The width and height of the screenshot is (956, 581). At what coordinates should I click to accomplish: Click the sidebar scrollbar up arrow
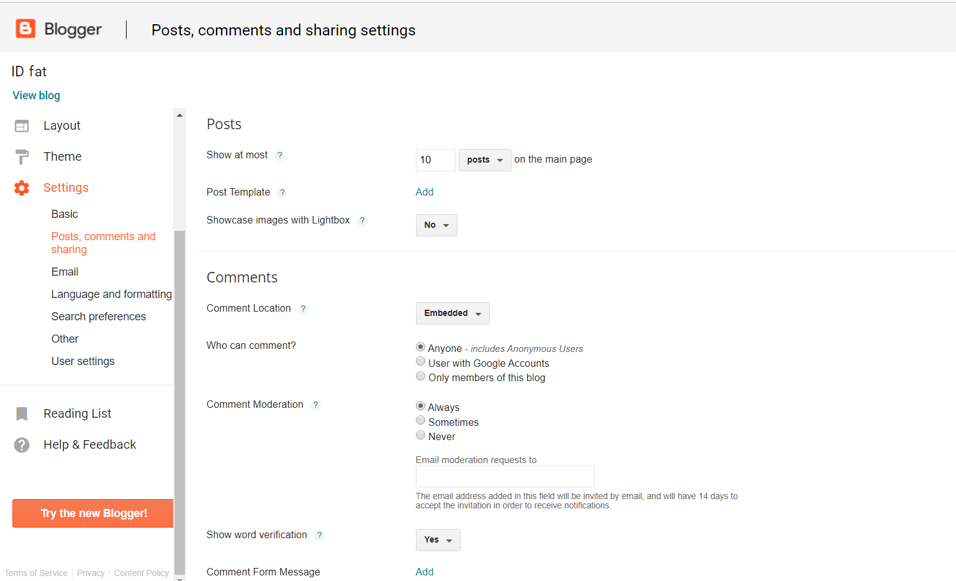[x=180, y=115]
